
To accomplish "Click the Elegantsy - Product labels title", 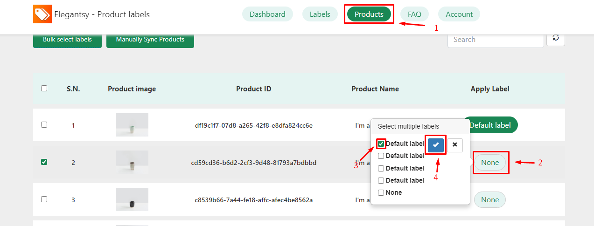I will pos(102,14).
